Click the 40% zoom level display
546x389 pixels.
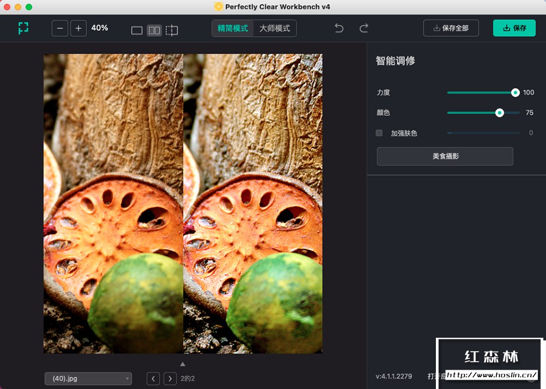pyautogui.click(x=99, y=28)
